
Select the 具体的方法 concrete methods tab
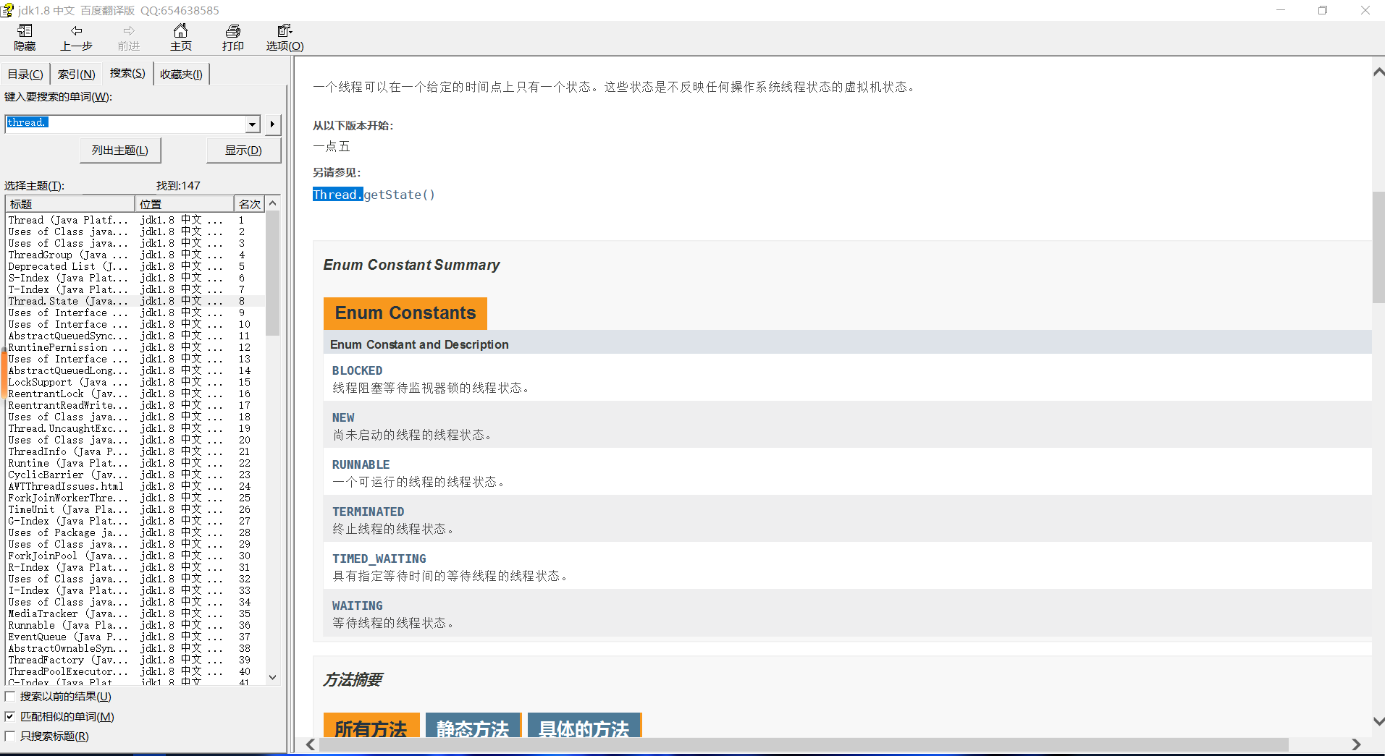click(x=584, y=726)
